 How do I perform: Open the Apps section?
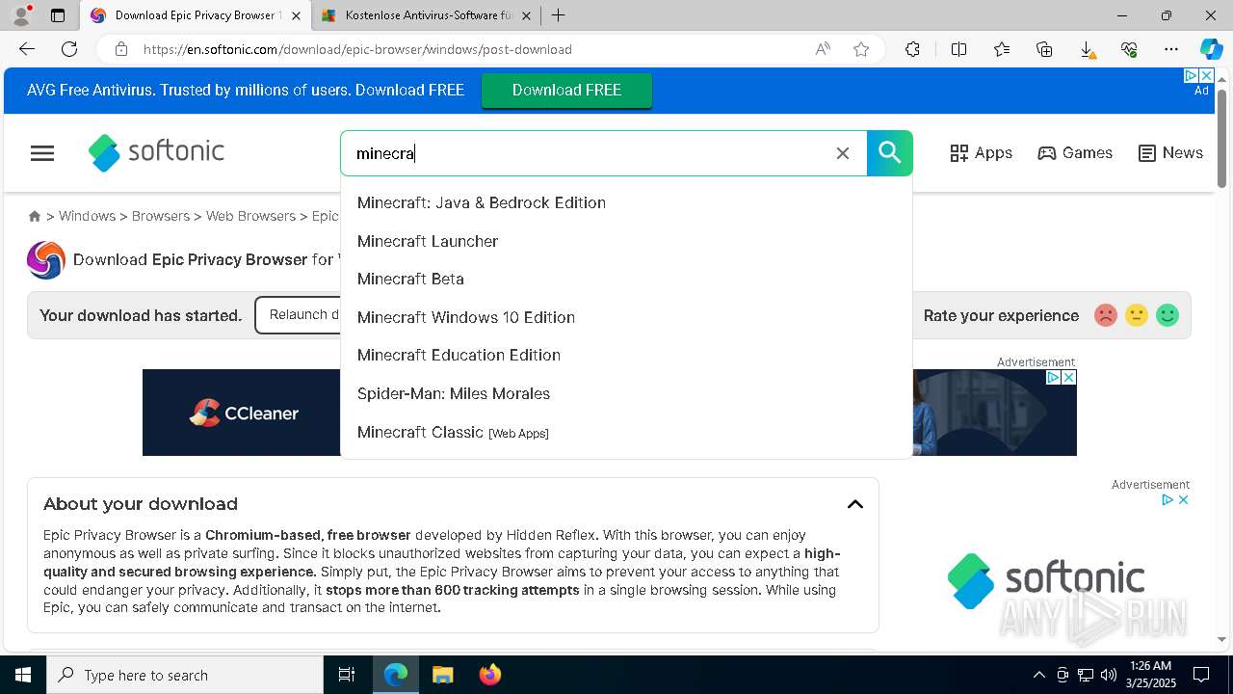click(x=981, y=153)
